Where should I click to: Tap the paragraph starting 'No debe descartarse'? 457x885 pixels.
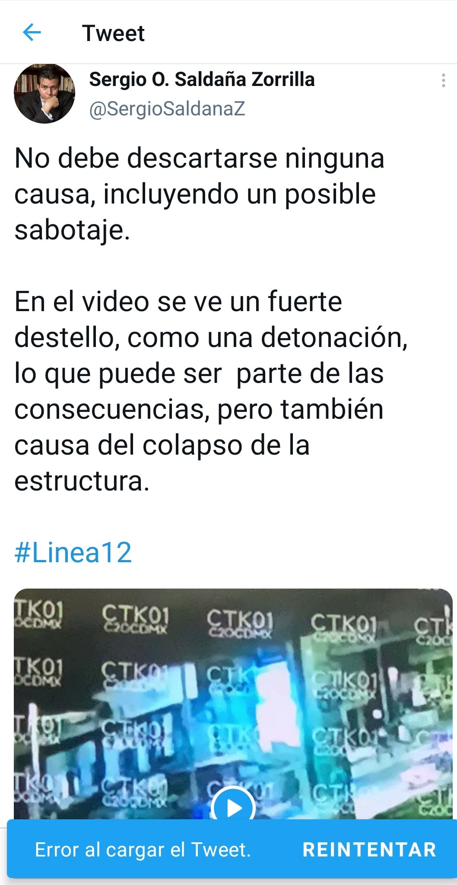tap(199, 193)
